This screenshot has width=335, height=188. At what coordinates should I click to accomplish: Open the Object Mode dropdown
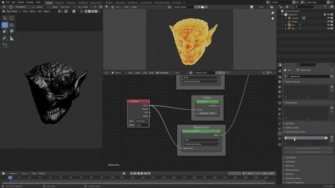click(x=11, y=11)
